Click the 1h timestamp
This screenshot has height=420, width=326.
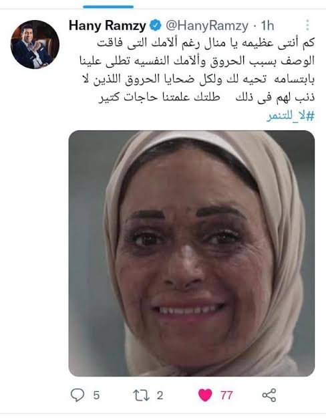click(x=268, y=25)
